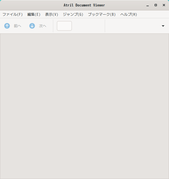Click the 前へ button label

point(17,26)
